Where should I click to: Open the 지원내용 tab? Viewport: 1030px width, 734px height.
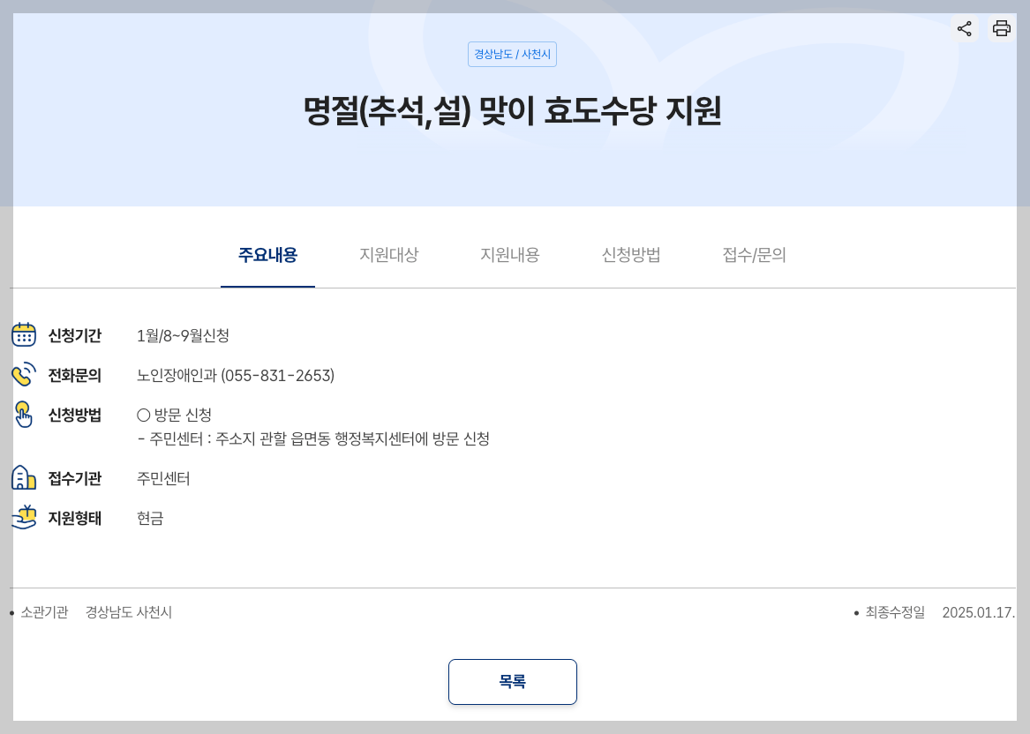point(509,255)
